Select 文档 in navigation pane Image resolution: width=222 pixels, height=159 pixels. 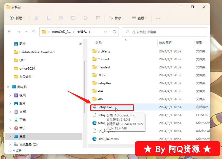pos(20,112)
